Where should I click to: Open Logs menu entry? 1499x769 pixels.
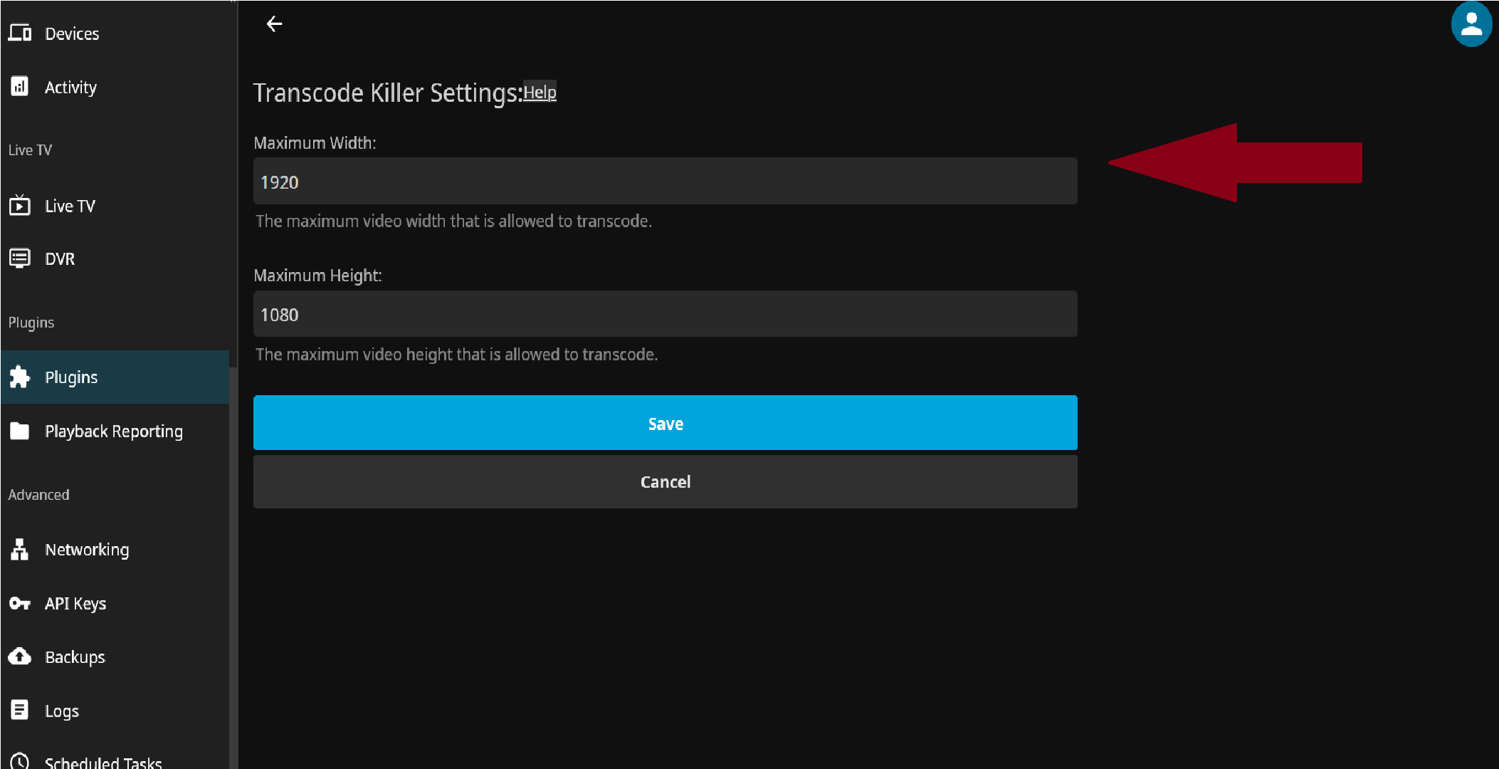pos(115,711)
